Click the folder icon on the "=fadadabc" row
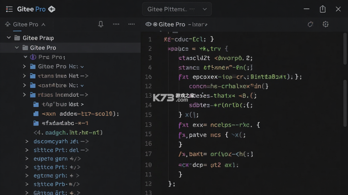Screen dimensions: 348x195 point(36,123)
